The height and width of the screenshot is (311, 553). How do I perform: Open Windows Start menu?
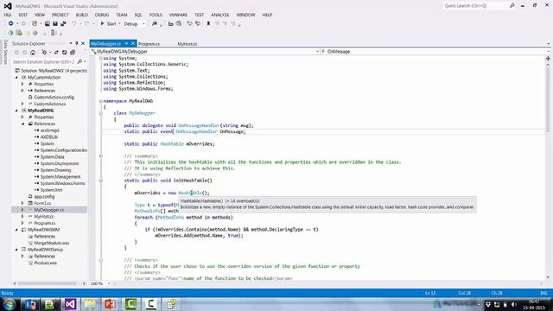pyautogui.click(x=10, y=304)
